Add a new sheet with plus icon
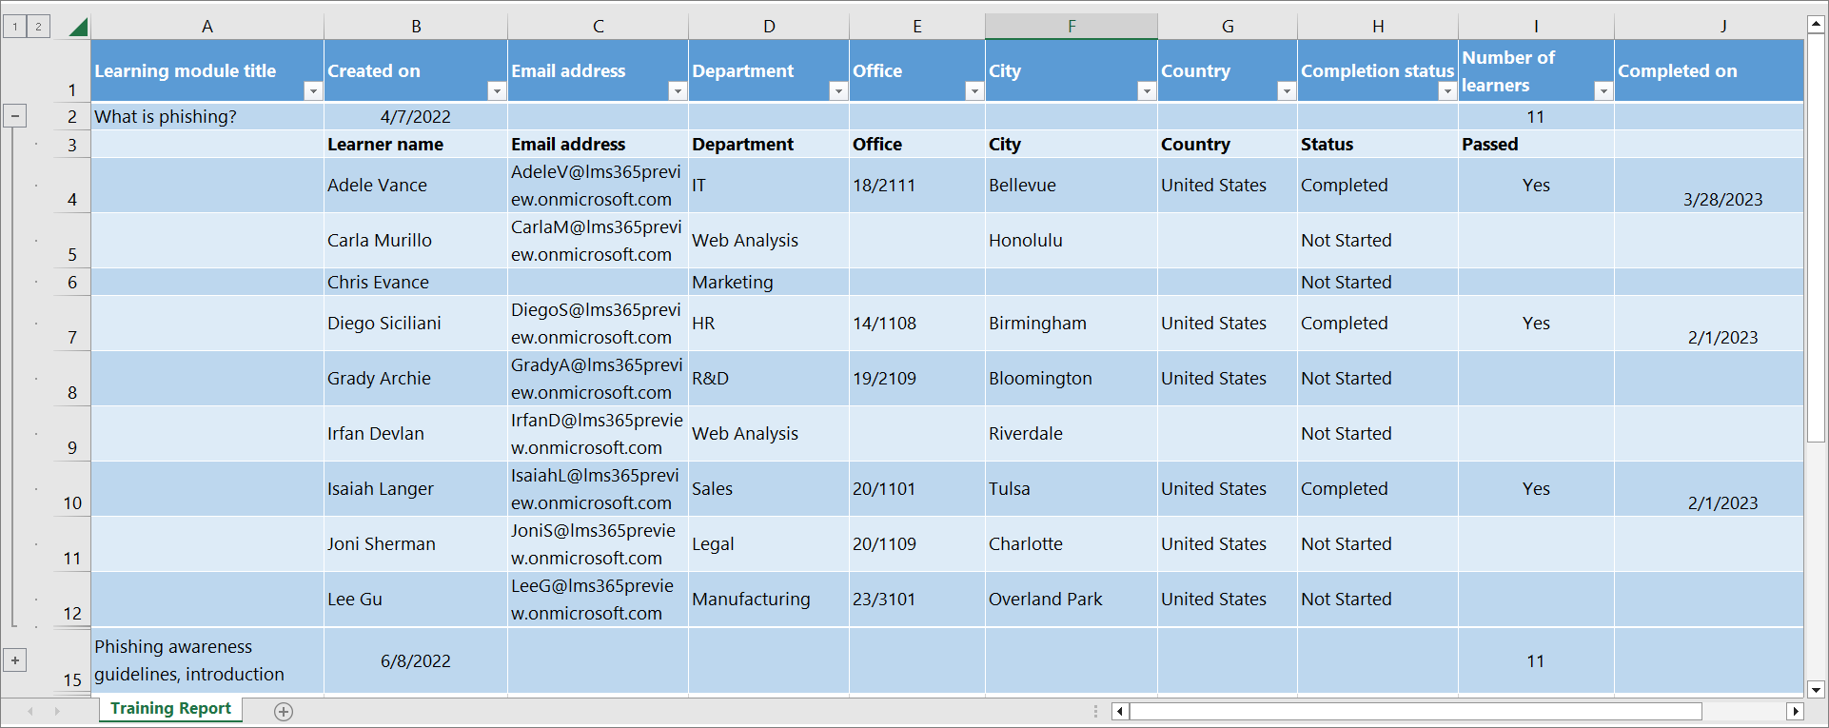1829x728 pixels. tap(284, 712)
